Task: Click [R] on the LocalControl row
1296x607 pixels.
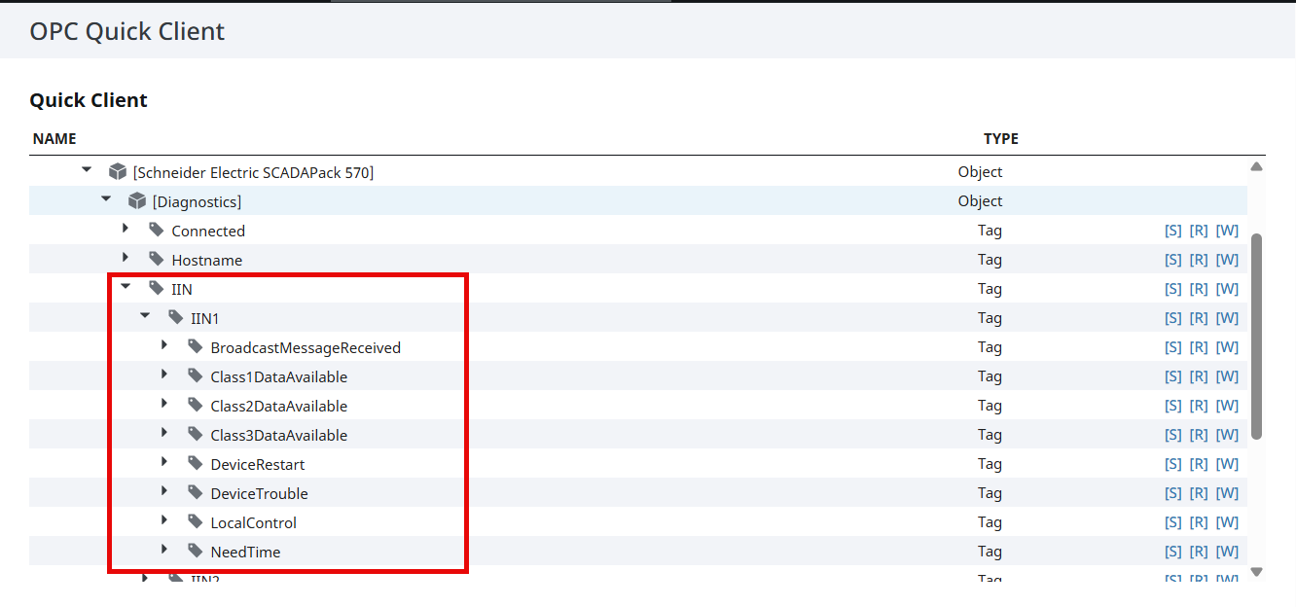Action: click(x=1199, y=522)
